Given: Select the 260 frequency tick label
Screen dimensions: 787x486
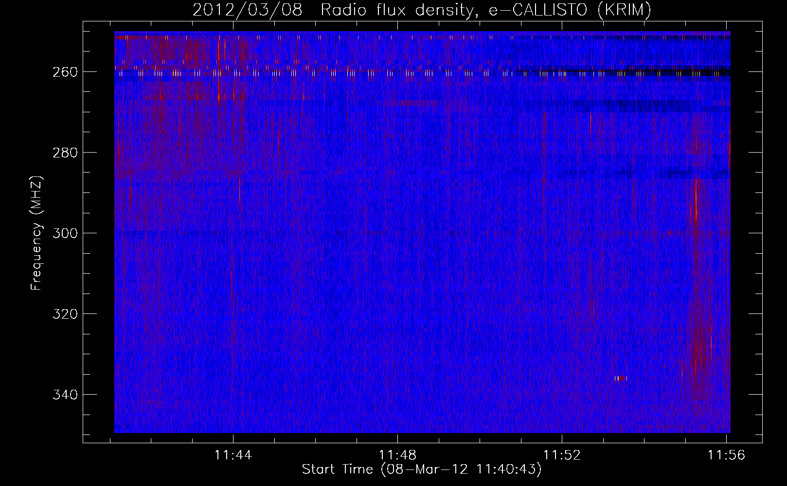Looking at the screenshot, I should [65, 72].
